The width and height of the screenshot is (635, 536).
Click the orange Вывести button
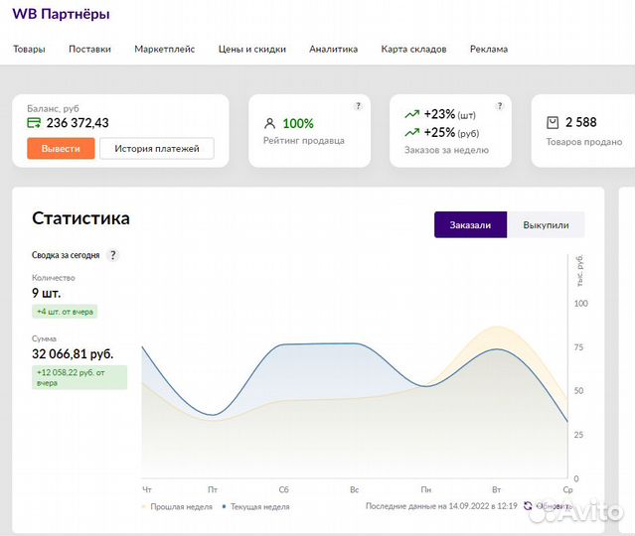(61, 149)
